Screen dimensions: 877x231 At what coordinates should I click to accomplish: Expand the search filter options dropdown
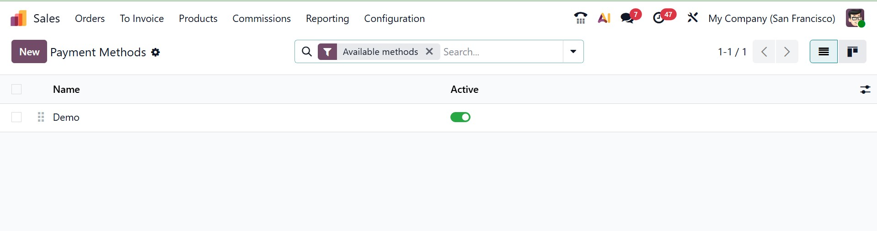click(x=573, y=52)
